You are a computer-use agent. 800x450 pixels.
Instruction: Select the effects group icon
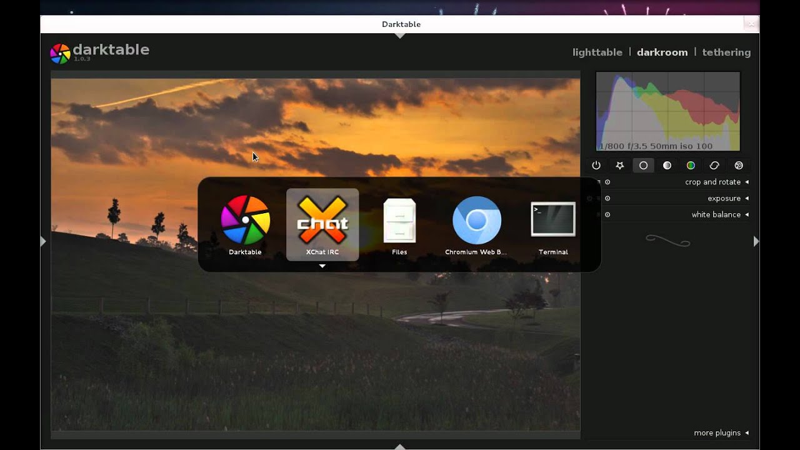[x=739, y=166]
